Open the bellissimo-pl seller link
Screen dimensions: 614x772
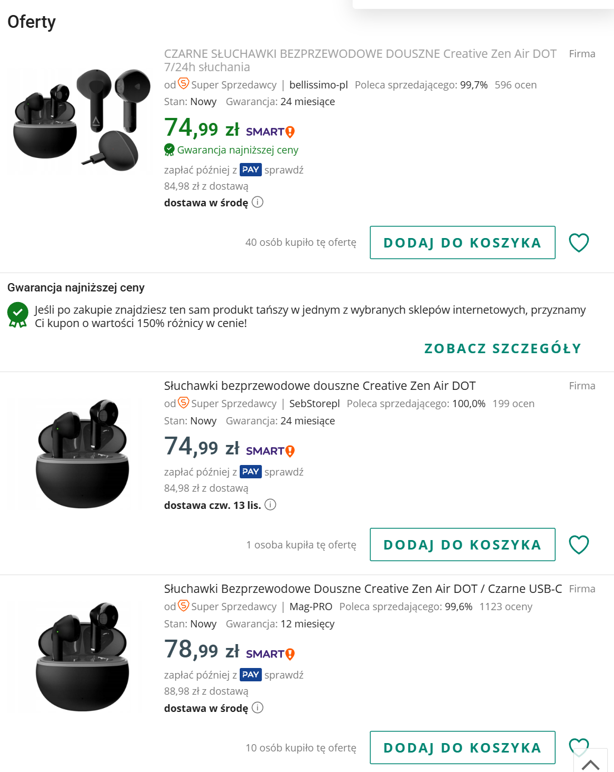318,85
